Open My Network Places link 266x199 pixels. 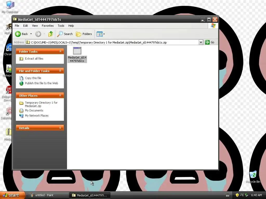(37, 116)
